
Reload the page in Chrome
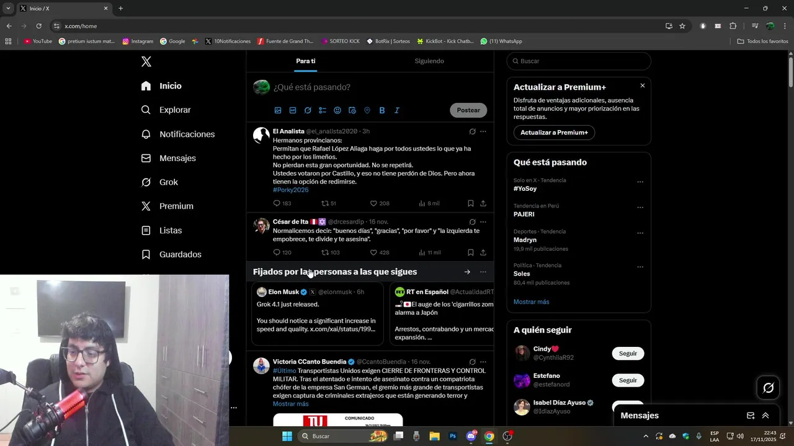[38, 26]
